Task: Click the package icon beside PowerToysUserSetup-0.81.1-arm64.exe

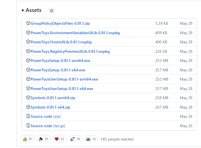Action: (28, 79)
